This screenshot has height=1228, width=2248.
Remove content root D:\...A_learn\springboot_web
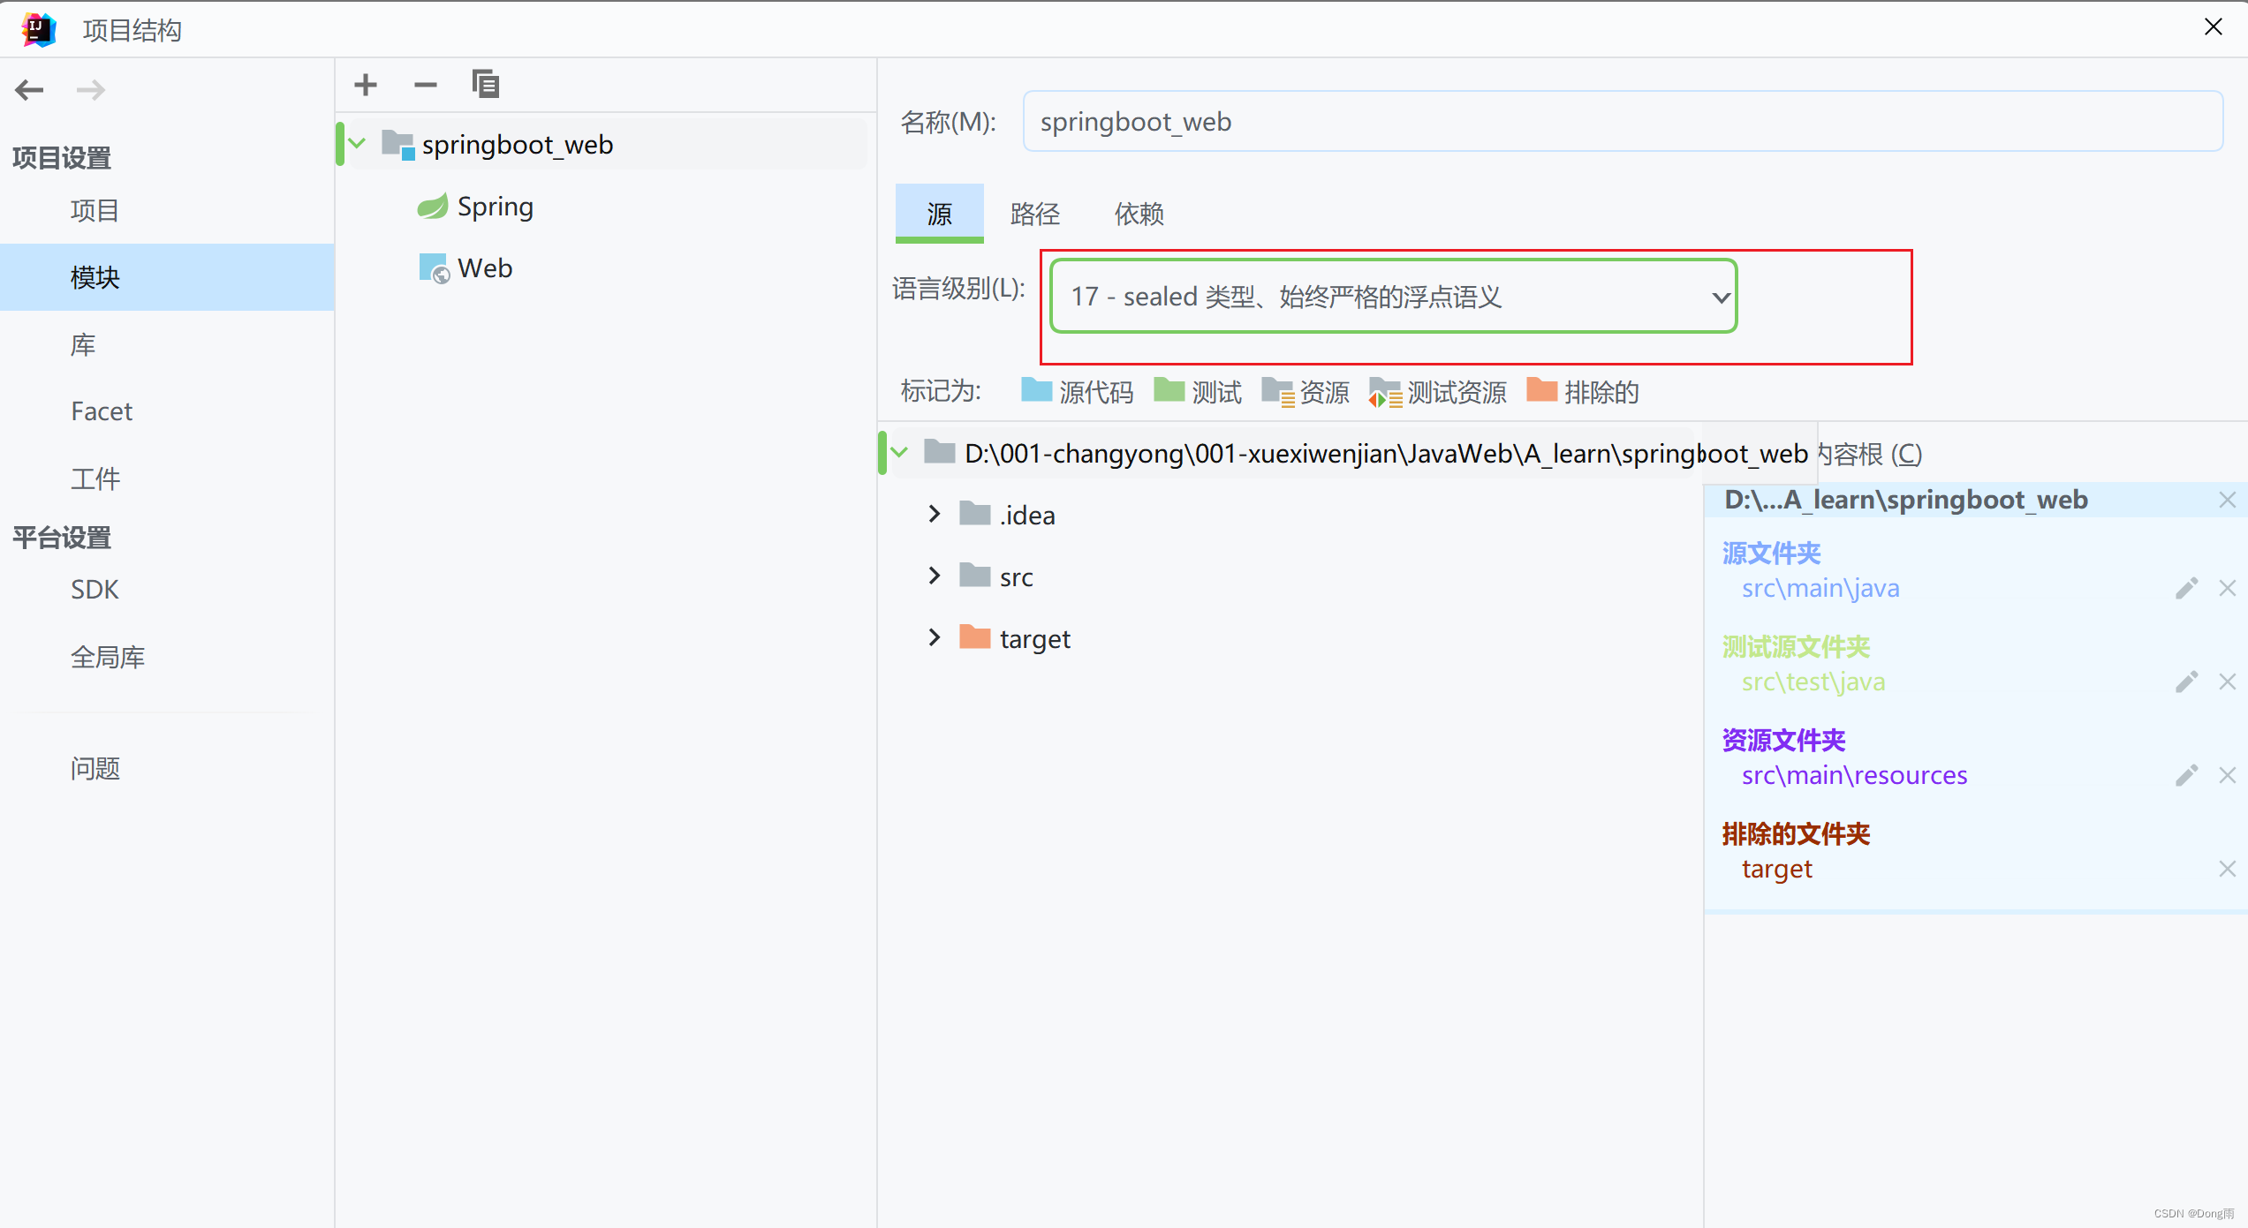pyautogui.click(x=2228, y=501)
